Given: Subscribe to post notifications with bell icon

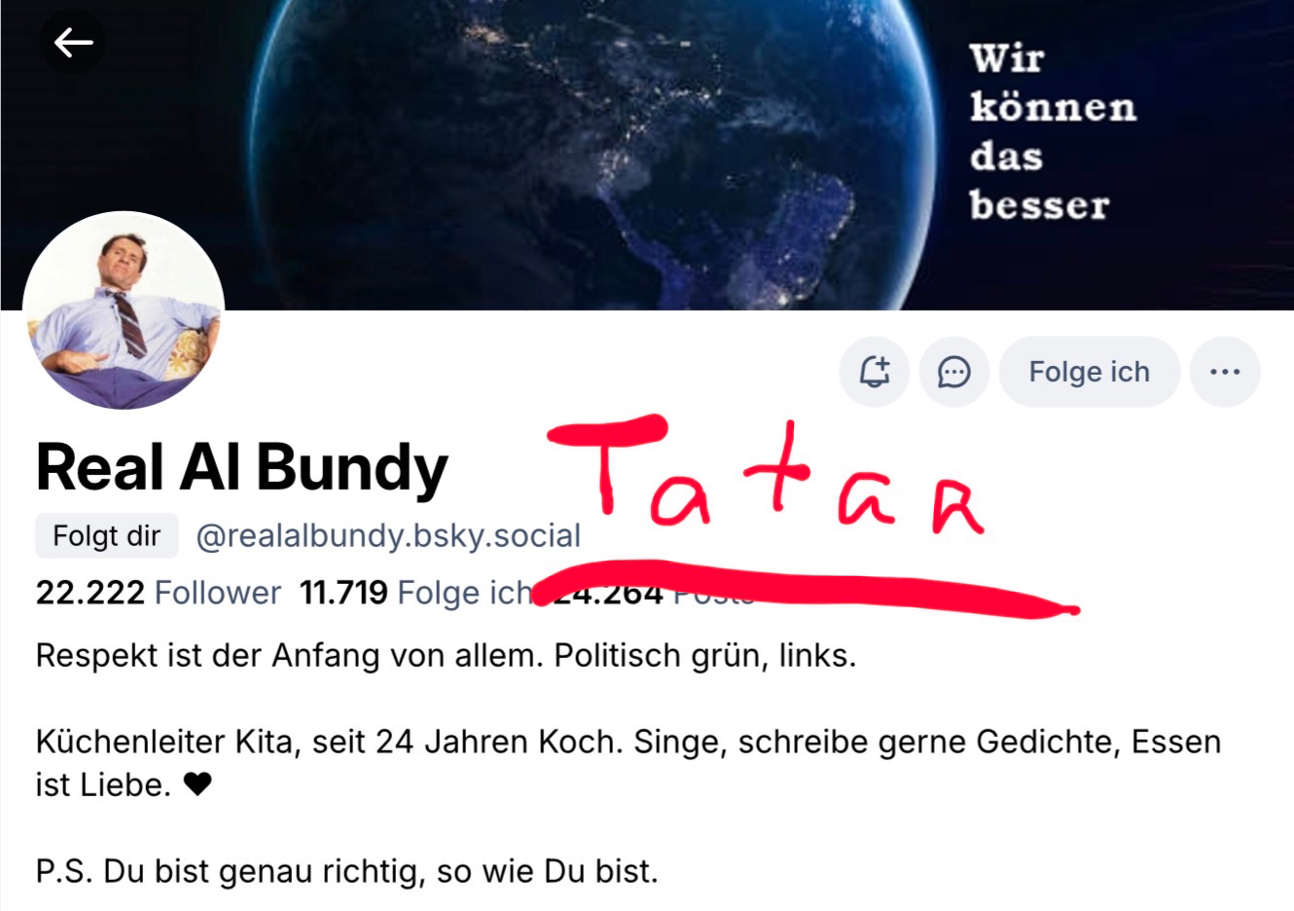Looking at the screenshot, I should [x=875, y=372].
